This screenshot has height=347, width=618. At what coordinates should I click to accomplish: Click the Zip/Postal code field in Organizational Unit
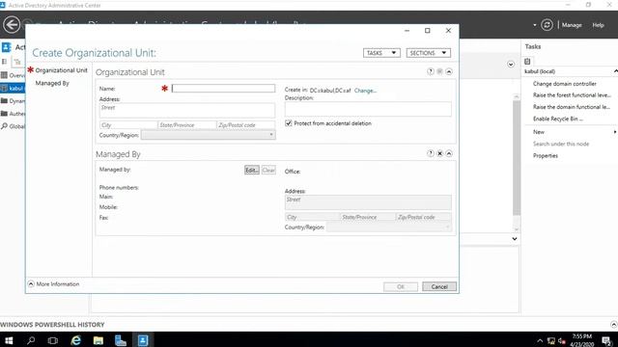click(x=246, y=125)
